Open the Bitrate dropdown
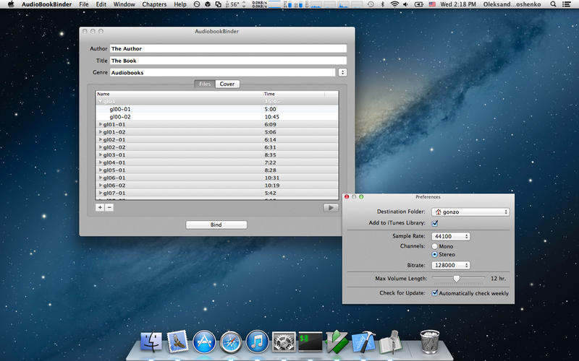Screen dimensions: 579x361 pos(451,265)
